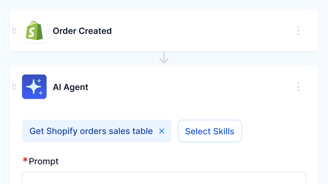This screenshot has width=328, height=184.
Task: Click the AI Agent drag handle
Action: click(x=14, y=87)
